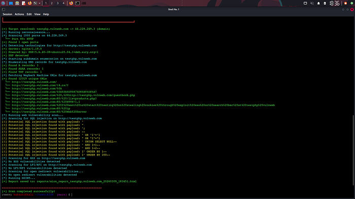Click the 'Server: nginx/1.19.0' line

(x=22, y=48)
